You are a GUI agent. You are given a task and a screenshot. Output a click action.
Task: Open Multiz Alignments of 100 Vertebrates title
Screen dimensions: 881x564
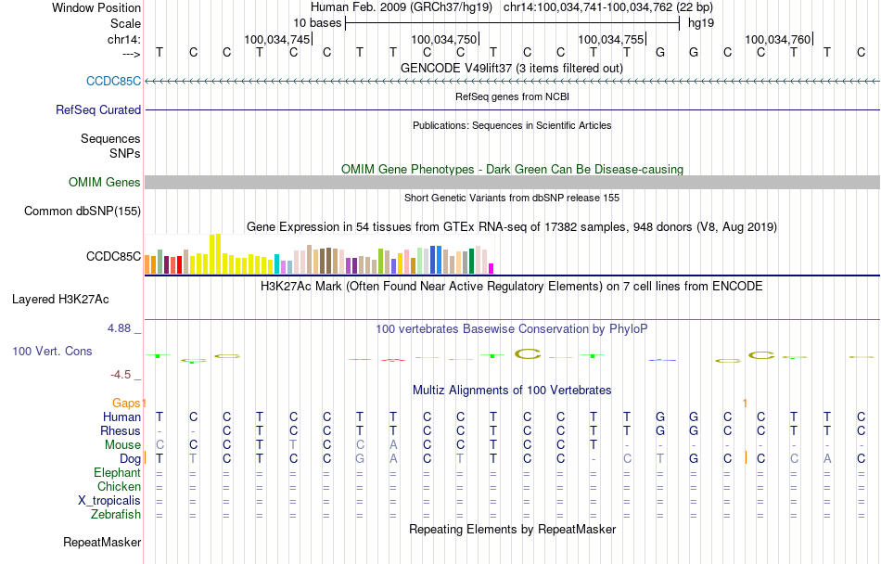point(512,391)
